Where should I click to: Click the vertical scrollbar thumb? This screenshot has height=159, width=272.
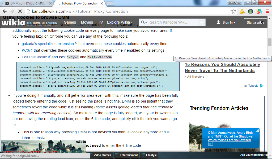[x=270, y=42]
